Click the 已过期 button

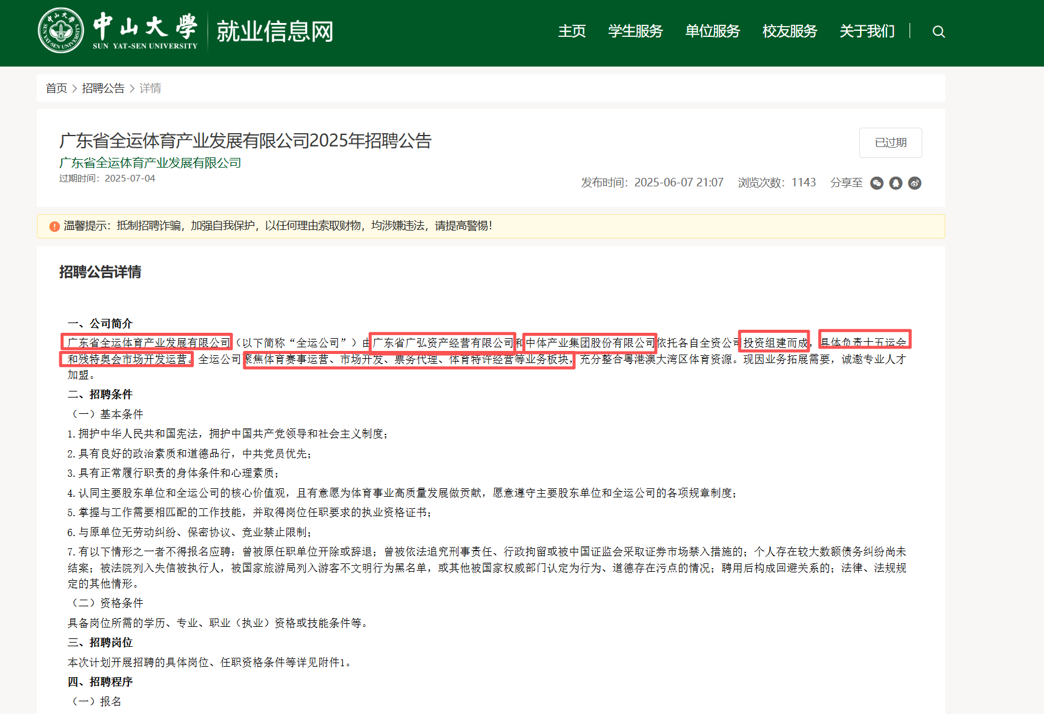(890, 143)
